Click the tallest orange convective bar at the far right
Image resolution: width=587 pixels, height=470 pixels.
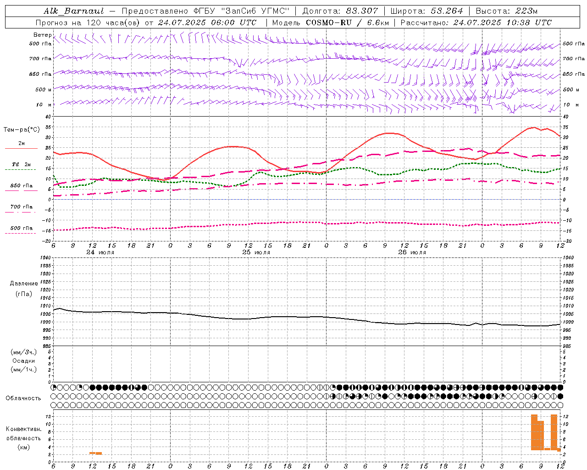point(554,432)
